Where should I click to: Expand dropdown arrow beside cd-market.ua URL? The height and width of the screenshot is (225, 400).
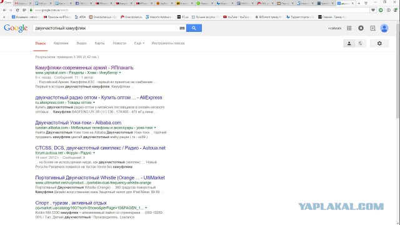146,208
